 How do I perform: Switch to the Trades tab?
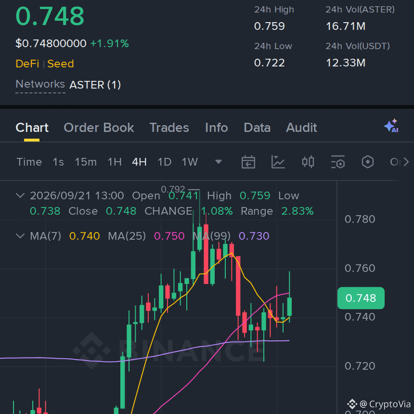(x=169, y=128)
